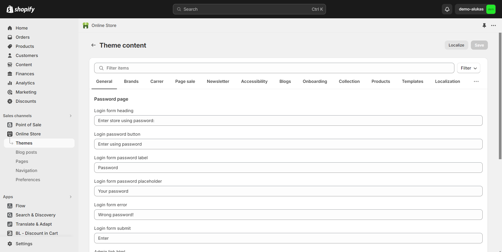Click the Translate & Adapt icon
Screen dimensions: 502x252
(x=10, y=224)
